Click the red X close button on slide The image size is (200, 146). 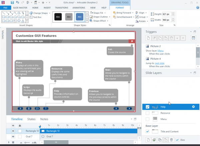(132, 41)
